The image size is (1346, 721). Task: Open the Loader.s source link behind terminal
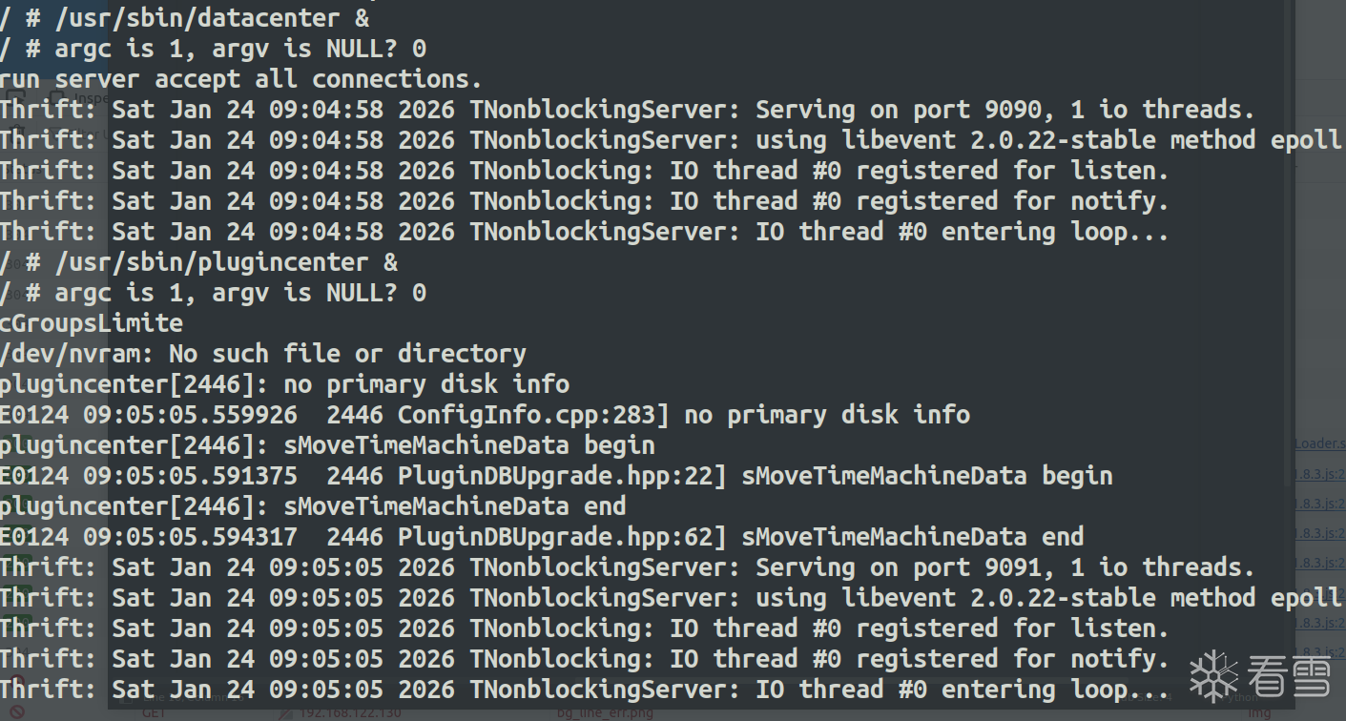coord(1318,443)
